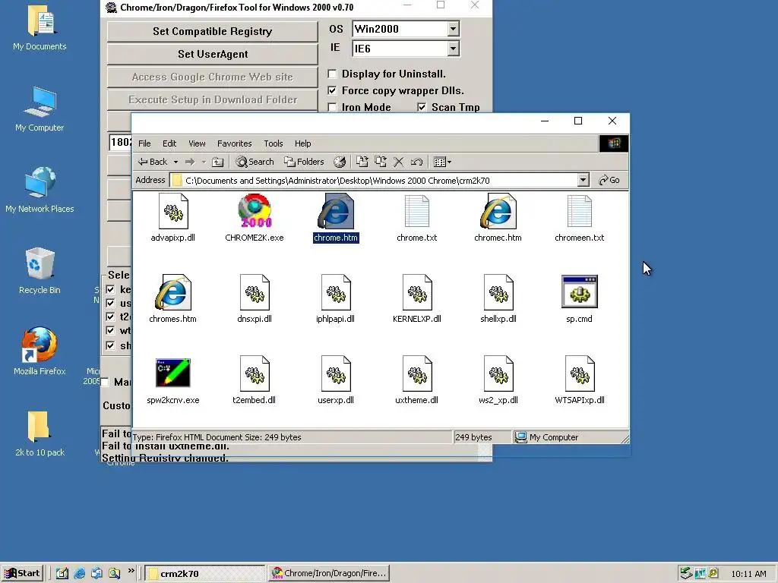Click the History toolbar icon in Explorer
The width and height of the screenshot is (778, 583).
[x=340, y=162]
